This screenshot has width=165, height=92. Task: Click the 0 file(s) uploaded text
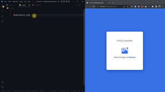coord(125,41)
